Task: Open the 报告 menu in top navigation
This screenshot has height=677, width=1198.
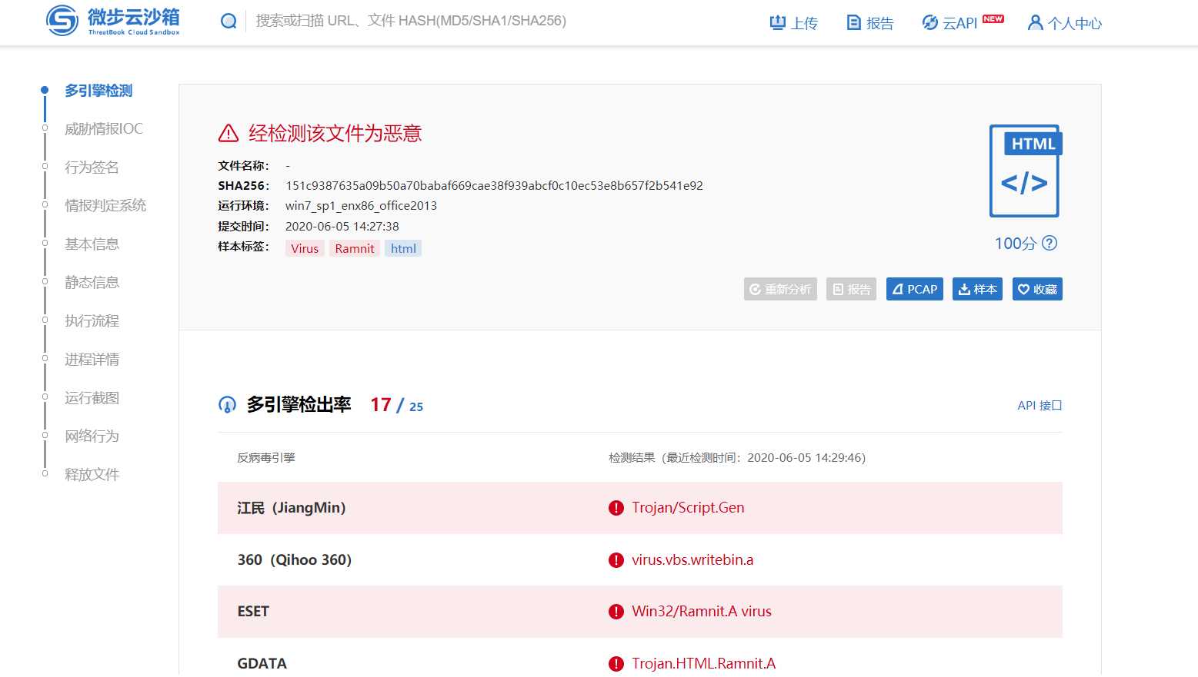Action: click(870, 23)
